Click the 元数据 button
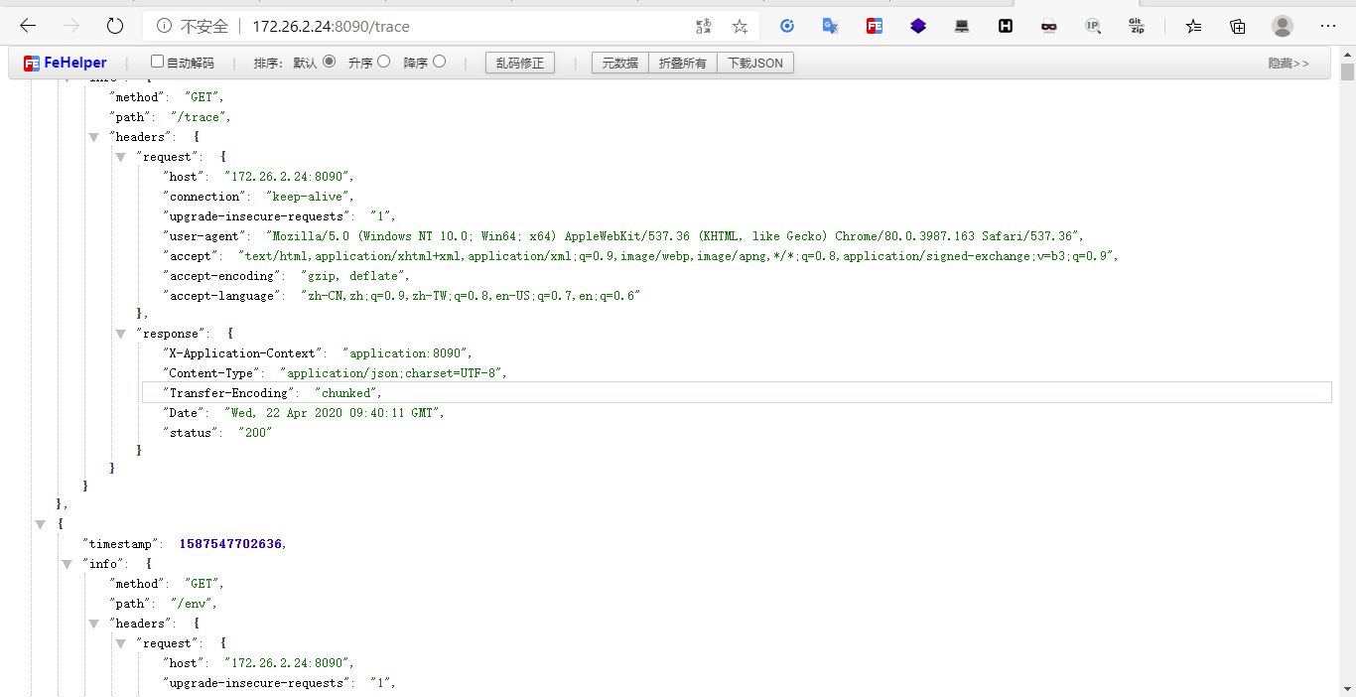This screenshot has width=1356, height=697. coord(620,63)
